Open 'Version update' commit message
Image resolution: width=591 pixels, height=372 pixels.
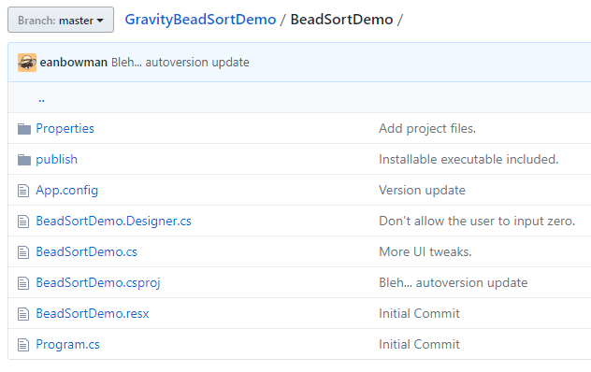[422, 191]
